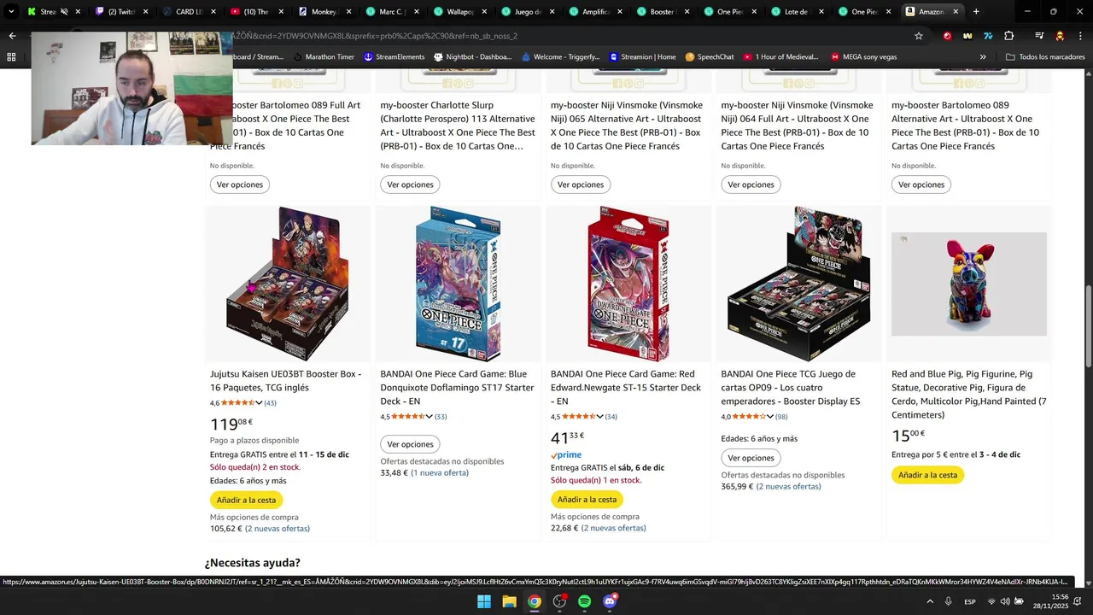Expand the Doflamingo ST17 star rating popover

coord(429,417)
